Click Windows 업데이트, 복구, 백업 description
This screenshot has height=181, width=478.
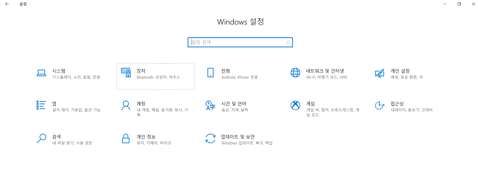point(247,143)
